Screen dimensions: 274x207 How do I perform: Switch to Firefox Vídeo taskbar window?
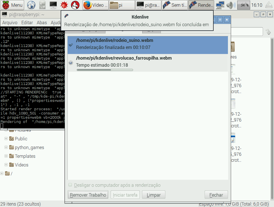tap(96, 5)
